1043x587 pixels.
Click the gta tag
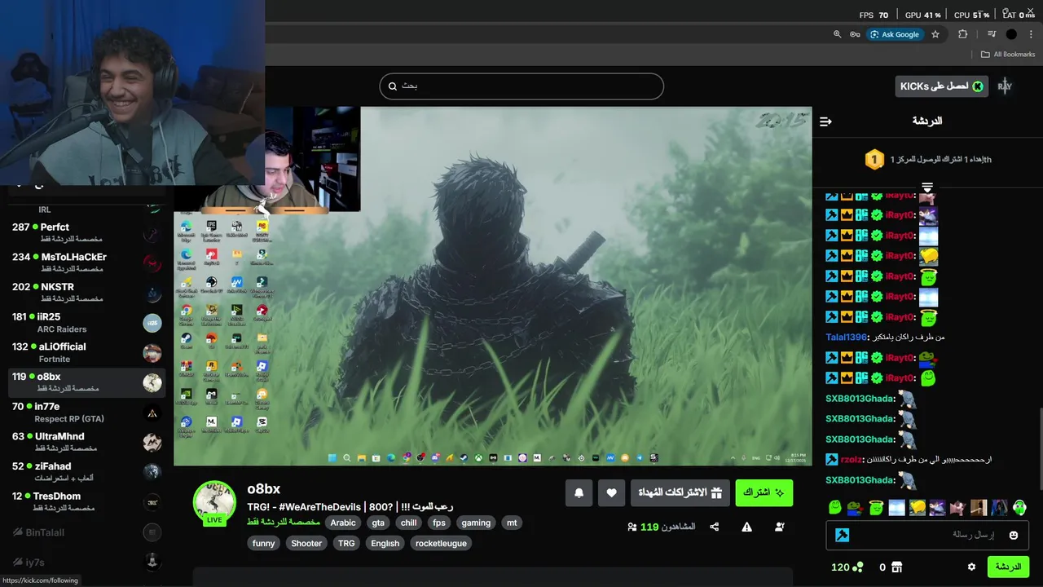point(378,523)
